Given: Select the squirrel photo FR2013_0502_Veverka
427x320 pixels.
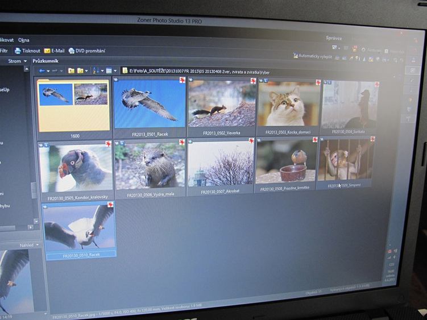Looking at the screenshot, I should 222,103.
